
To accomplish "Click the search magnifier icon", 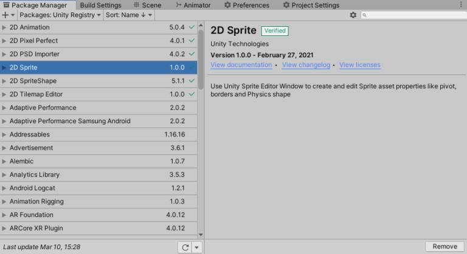I will [365, 15].
